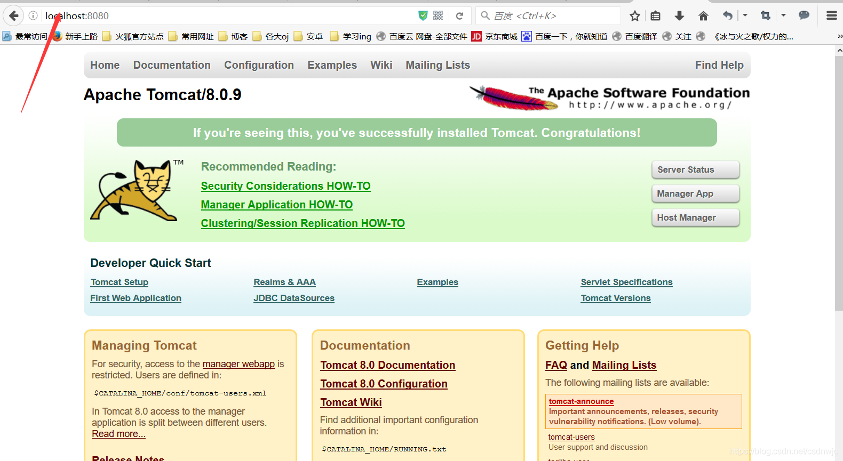The width and height of the screenshot is (843, 461).
Task: Bookmark this page with the star icon
Action: pos(634,16)
